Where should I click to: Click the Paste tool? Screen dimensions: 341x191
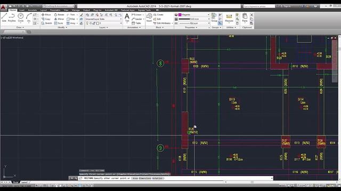click(245, 18)
